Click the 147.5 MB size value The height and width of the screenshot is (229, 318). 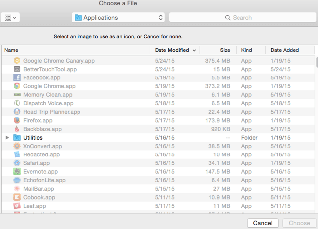tap(218, 171)
